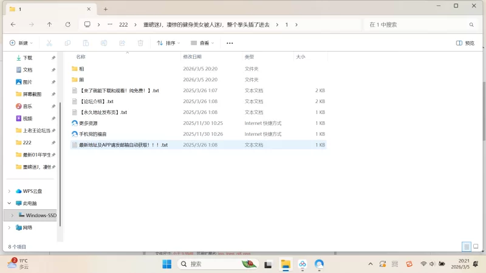Refresh the current folder
Image resolution: width=486 pixels, height=273 pixels.
(67, 24)
